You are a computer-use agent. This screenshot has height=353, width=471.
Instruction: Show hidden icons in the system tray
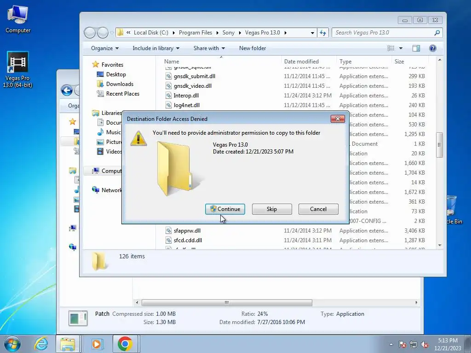click(391, 344)
